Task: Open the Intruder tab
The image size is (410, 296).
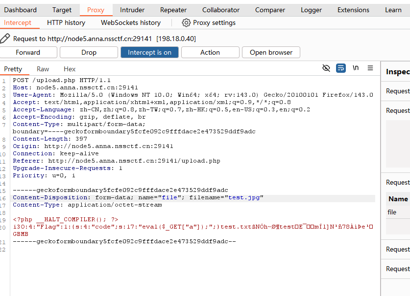Action: click(132, 10)
